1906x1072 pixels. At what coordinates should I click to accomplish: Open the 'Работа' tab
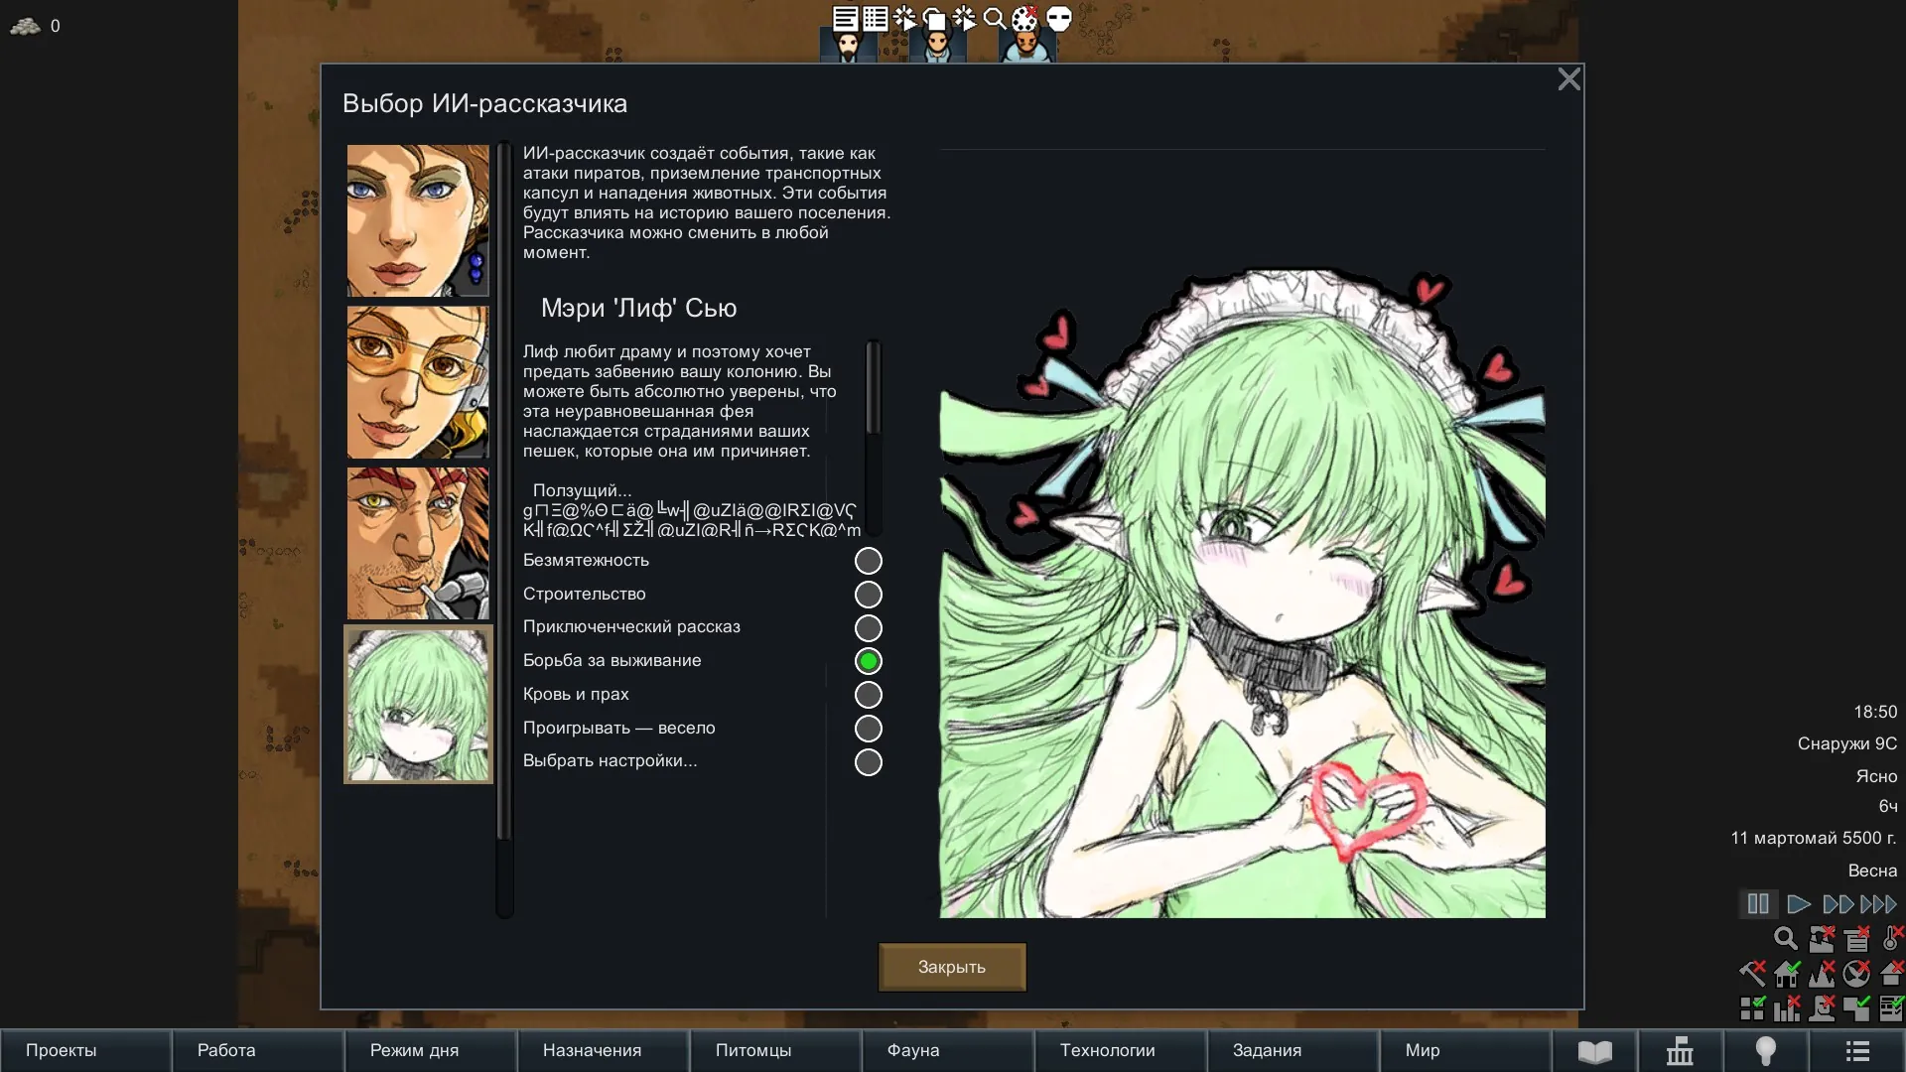point(226,1050)
